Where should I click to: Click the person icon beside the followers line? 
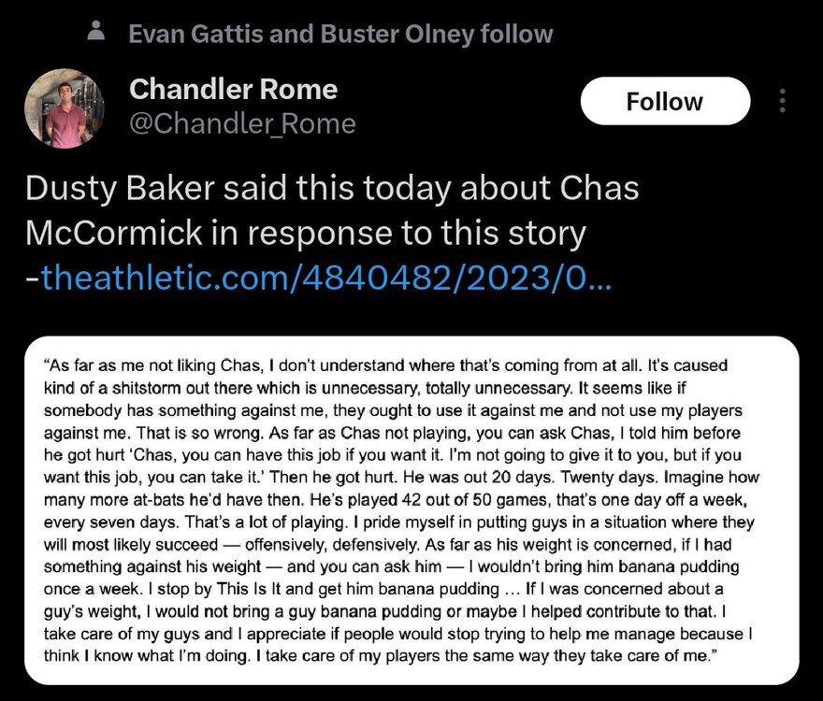tap(95, 33)
